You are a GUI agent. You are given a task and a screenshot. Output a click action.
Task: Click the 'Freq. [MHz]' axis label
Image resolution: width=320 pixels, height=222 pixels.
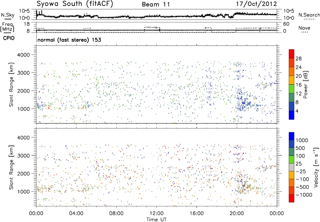8,27
